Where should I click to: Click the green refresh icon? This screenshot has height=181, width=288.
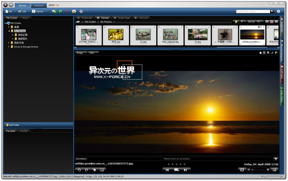tap(60, 11)
